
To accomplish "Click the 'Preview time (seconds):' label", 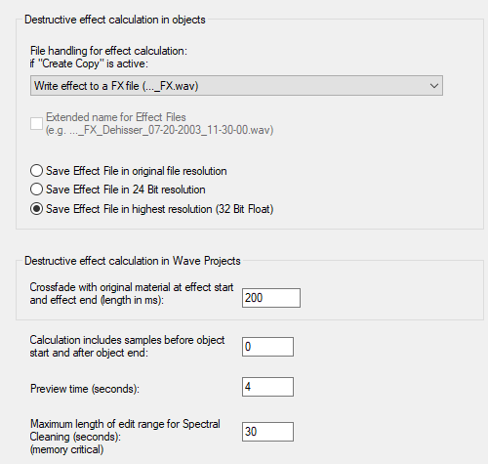I will pyautogui.click(x=85, y=389).
